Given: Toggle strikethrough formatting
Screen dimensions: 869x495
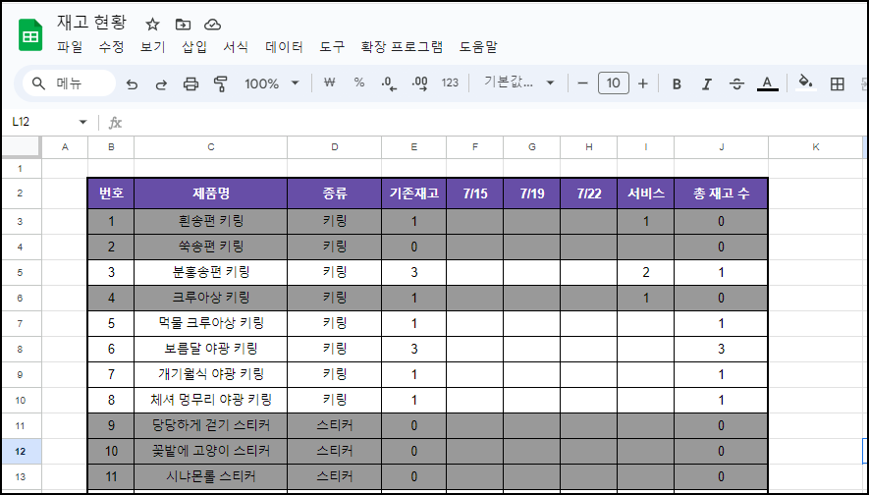Looking at the screenshot, I should [736, 83].
